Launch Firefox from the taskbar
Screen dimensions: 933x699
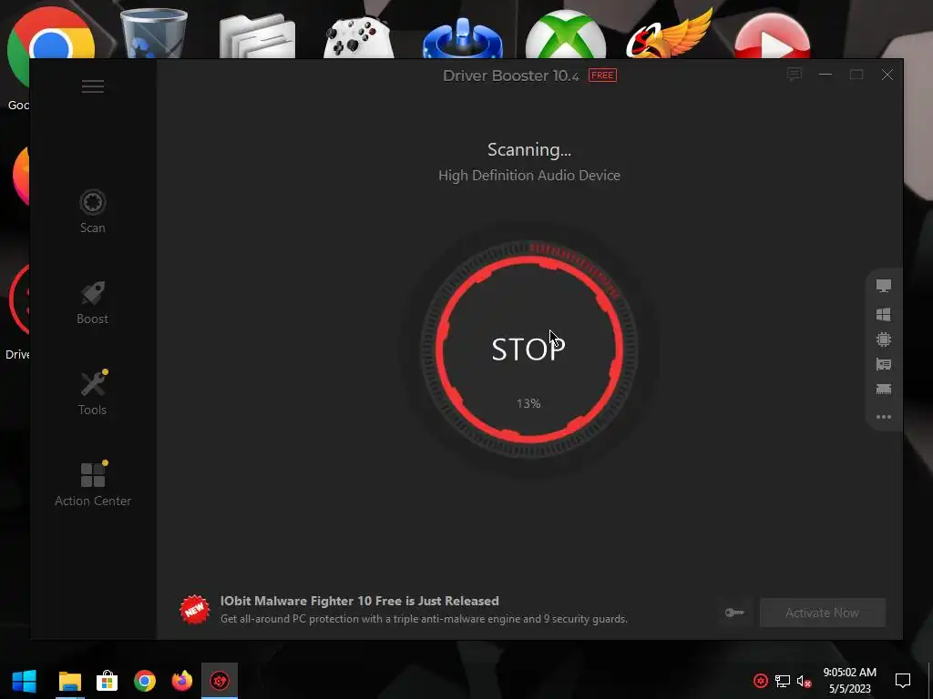[182, 681]
